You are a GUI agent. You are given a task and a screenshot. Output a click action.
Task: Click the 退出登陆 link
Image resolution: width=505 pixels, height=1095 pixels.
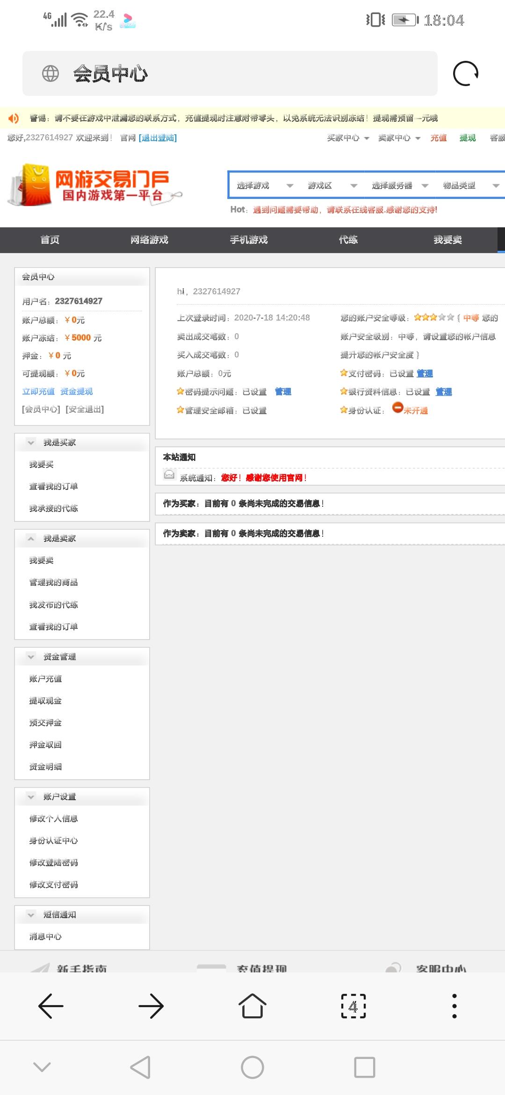coord(158,138)
